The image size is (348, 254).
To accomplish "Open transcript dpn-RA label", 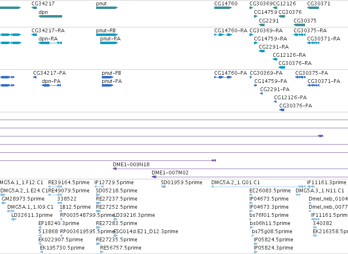I will click(48, 39).
